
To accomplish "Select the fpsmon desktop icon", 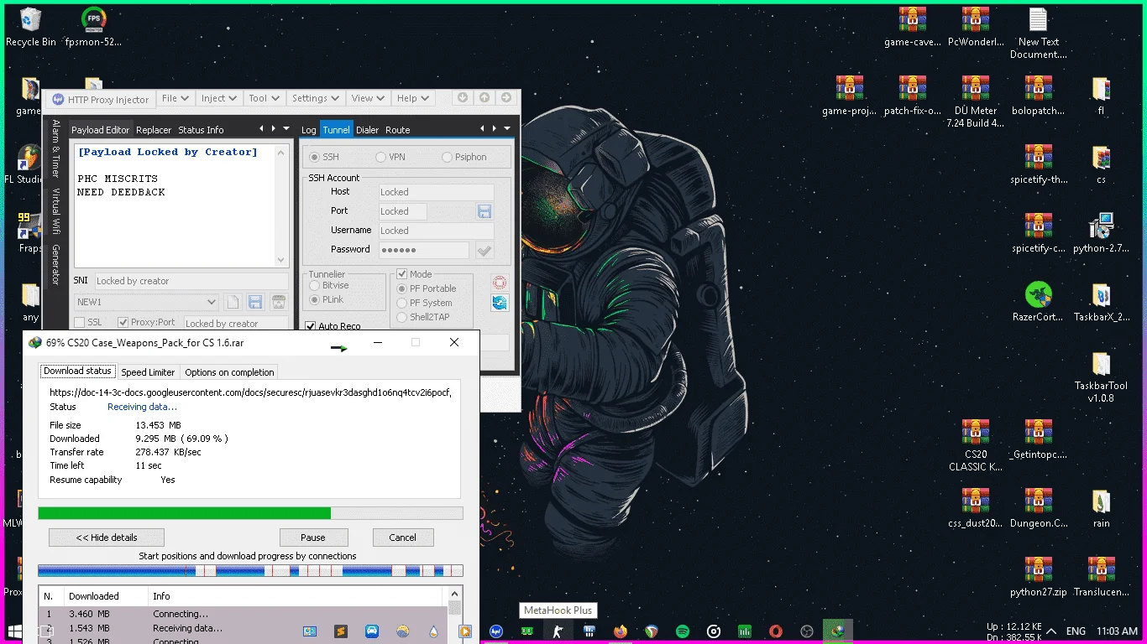I will (x=93, y=27).
